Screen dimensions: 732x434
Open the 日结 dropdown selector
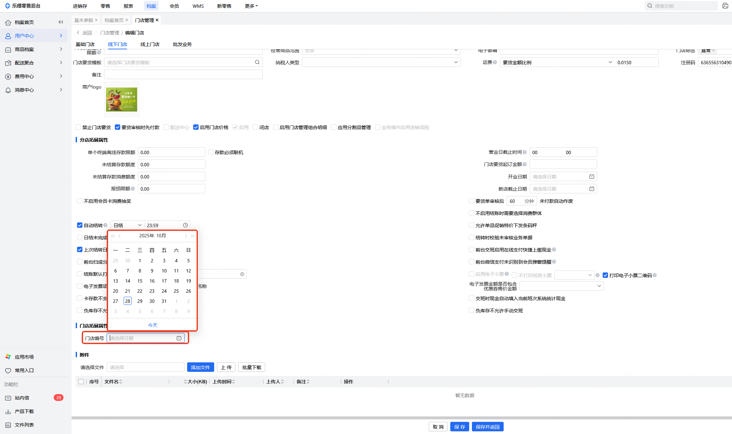pyautogui.click(x=127, y=225)
